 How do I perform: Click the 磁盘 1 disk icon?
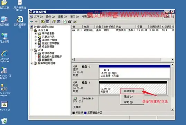point(75,82)
